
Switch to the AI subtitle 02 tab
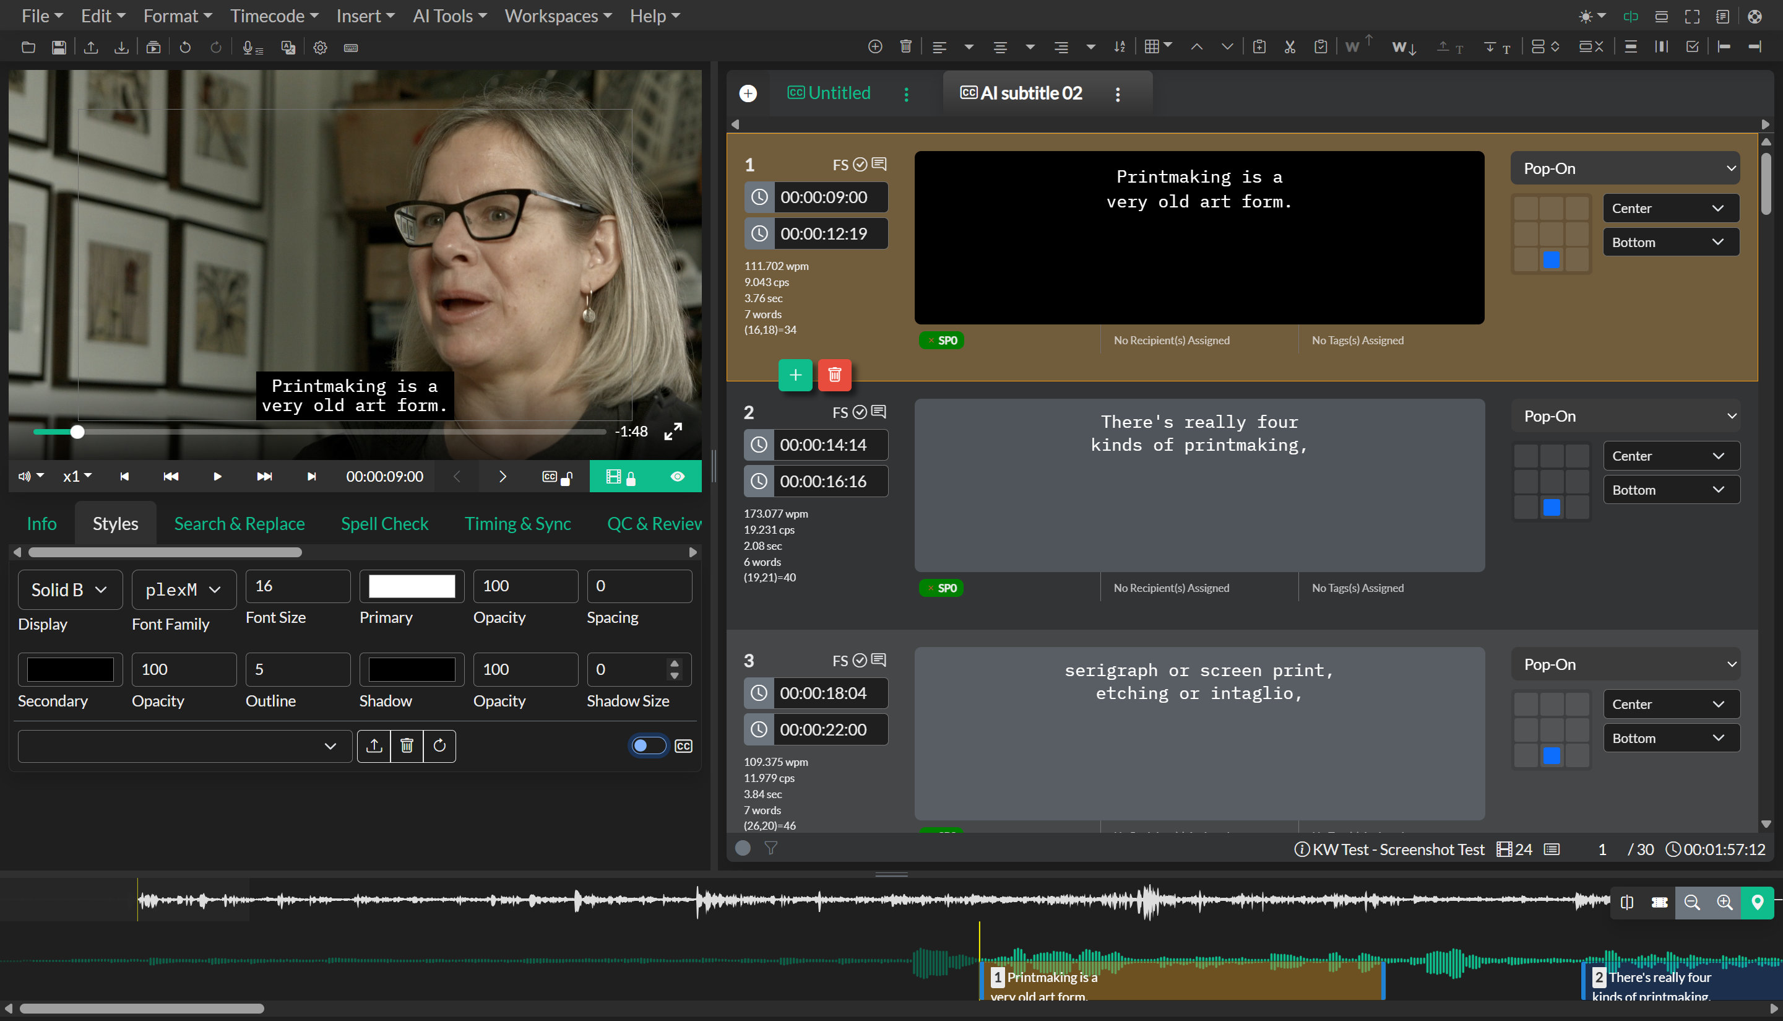pos(1030,92)
